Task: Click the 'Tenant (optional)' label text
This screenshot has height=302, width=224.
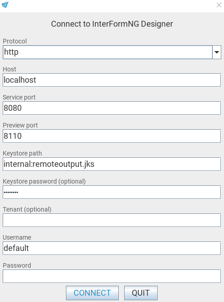Action: pos(27,209)
